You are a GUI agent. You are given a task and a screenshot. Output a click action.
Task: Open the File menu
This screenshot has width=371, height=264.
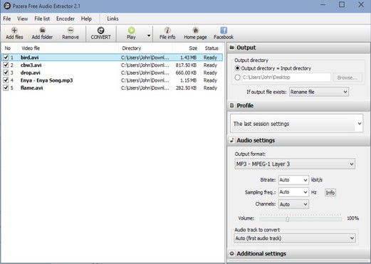(x=7, y=19)
